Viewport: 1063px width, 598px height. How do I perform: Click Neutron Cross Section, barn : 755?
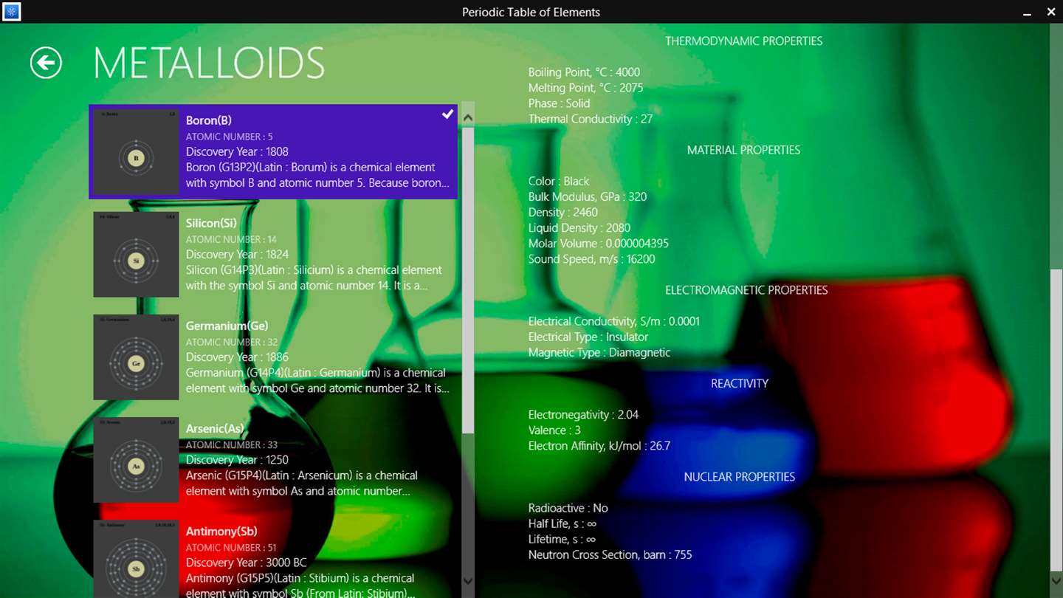pyautogui.click(x=610, y=554)
